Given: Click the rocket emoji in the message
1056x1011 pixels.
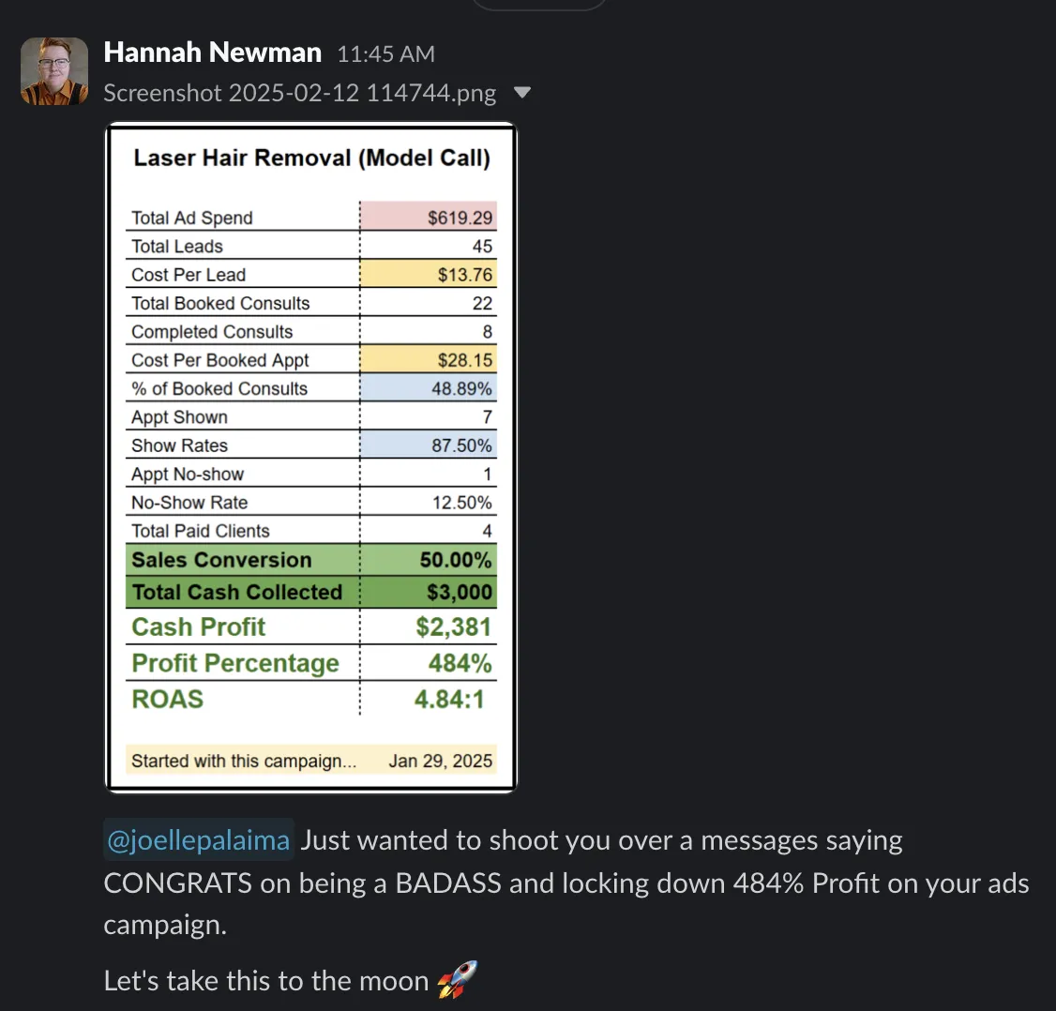Looking at the screenshot, I should click(457, 980).
